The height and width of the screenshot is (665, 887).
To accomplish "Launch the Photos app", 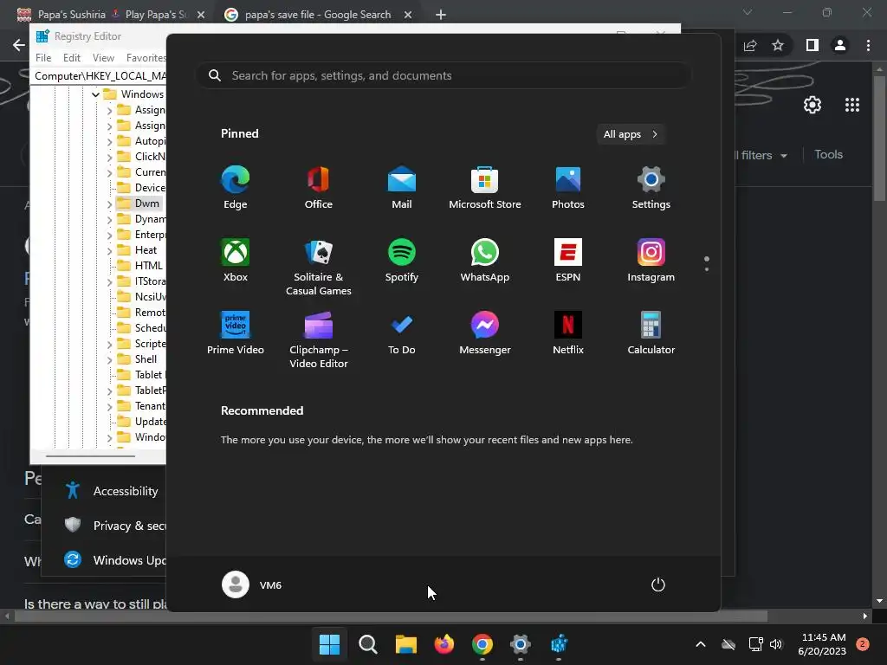I will [x=568, y=188].
